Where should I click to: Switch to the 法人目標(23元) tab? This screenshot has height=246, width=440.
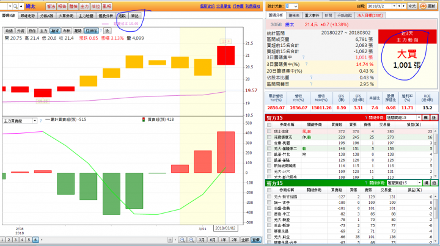tap(370, 16)
